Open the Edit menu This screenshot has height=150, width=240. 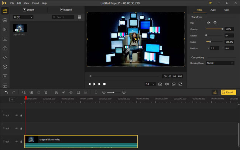tap(19, 3)
